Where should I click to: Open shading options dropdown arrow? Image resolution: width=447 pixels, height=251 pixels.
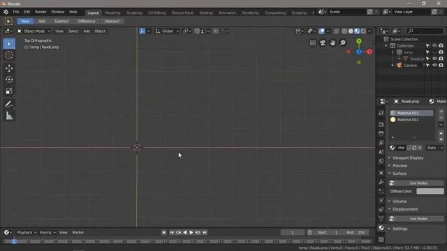[369, 31]
